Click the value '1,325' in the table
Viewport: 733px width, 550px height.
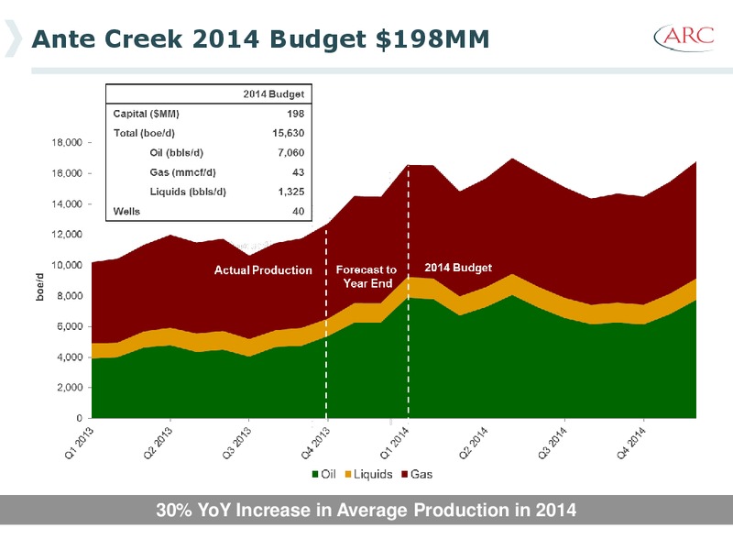click(290, 192)
